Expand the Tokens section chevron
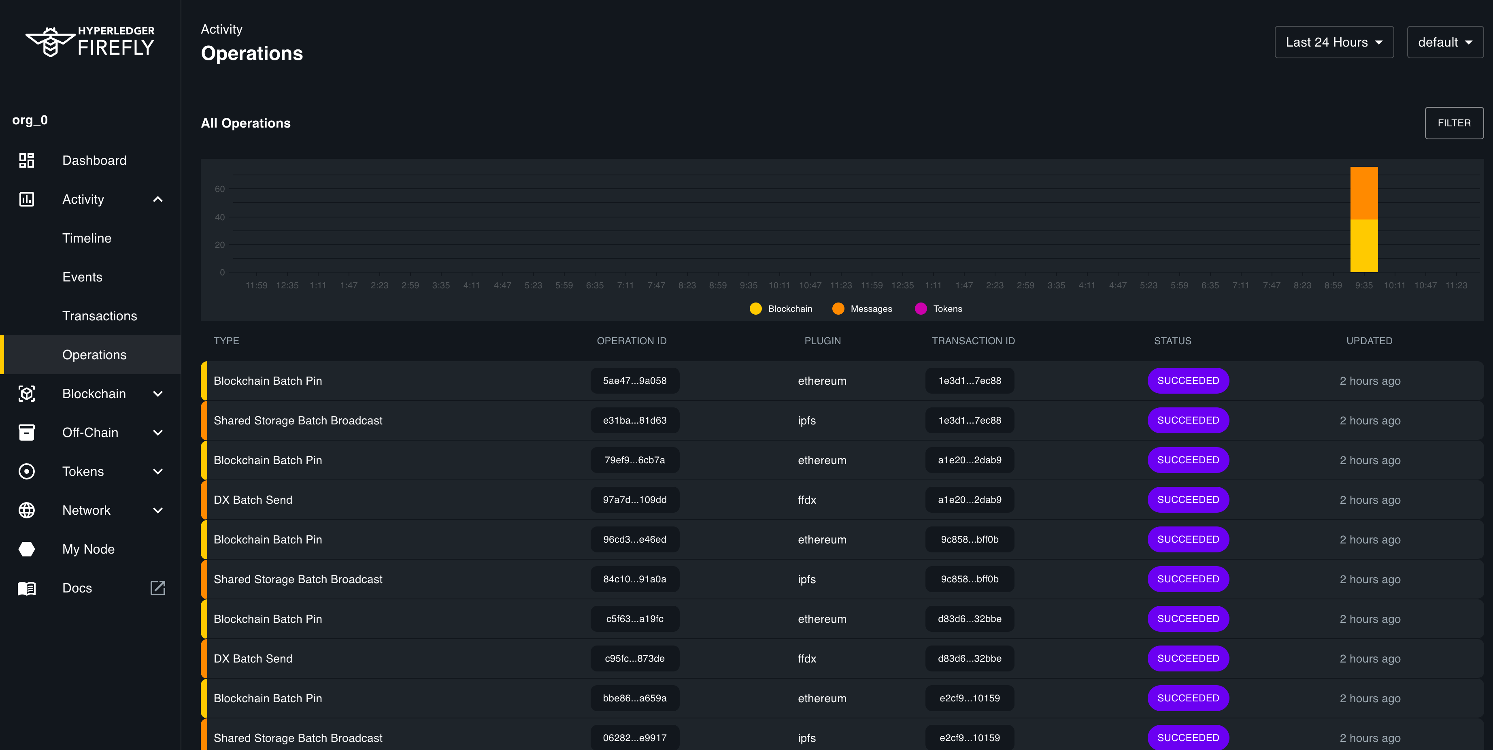1493x750 pixels. click(x=157, y=471)
